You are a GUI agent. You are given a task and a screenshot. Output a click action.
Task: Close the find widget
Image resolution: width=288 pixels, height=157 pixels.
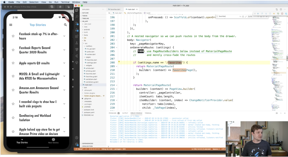pos(267,16)
